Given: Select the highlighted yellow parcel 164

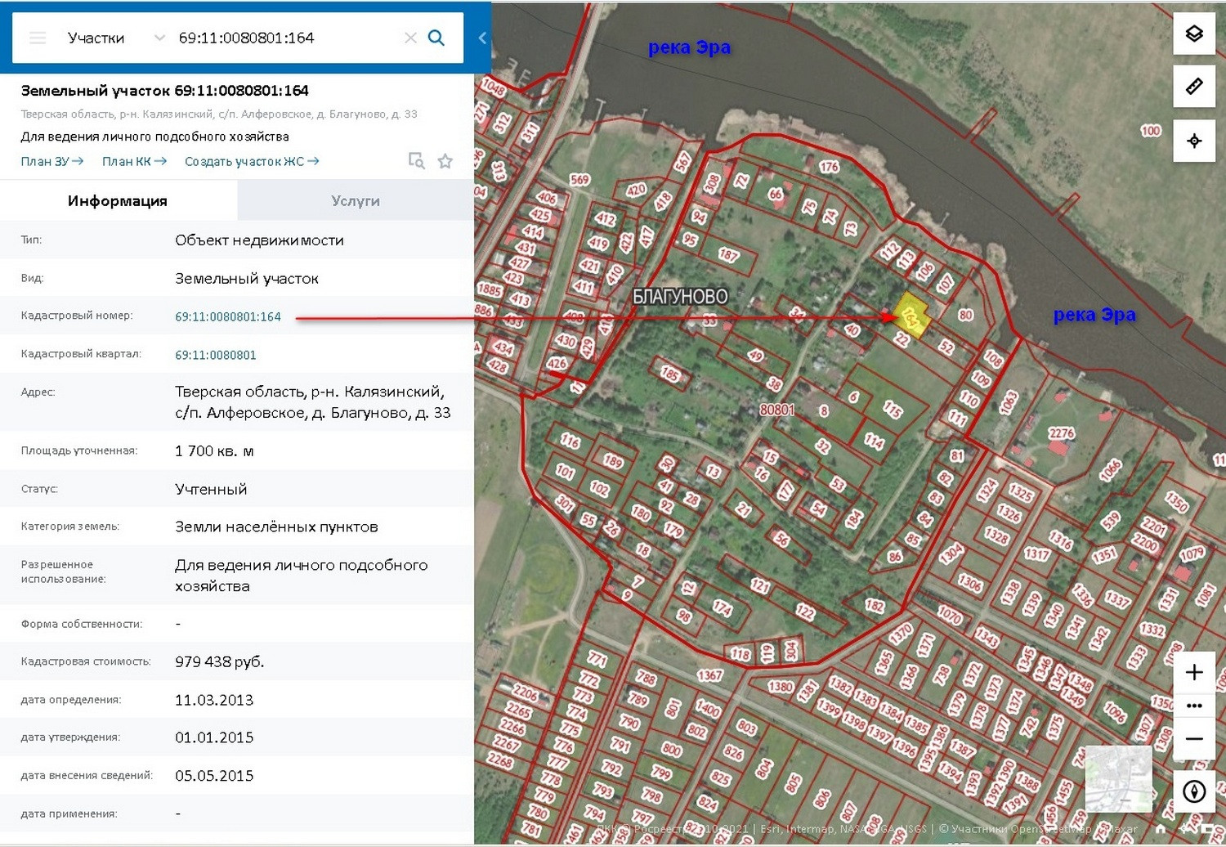Looking at the screenshot, I should coord(911,316).
